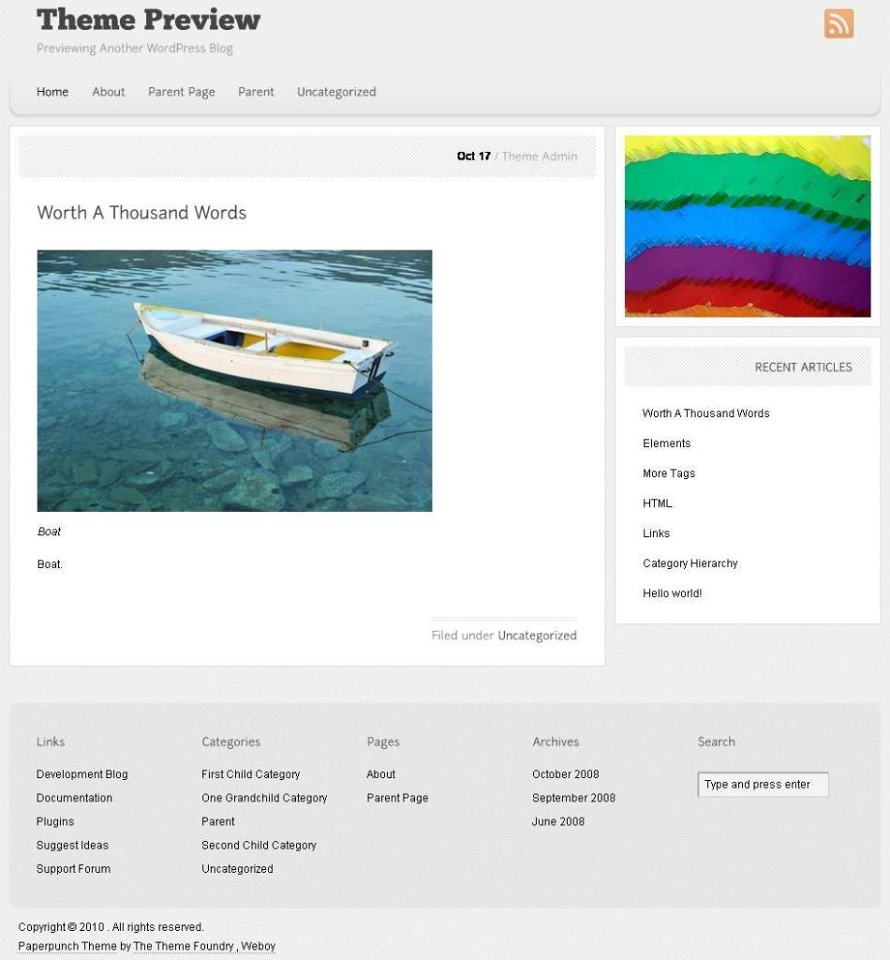Select Parent in the top navigation bar

tap(256, 92)
